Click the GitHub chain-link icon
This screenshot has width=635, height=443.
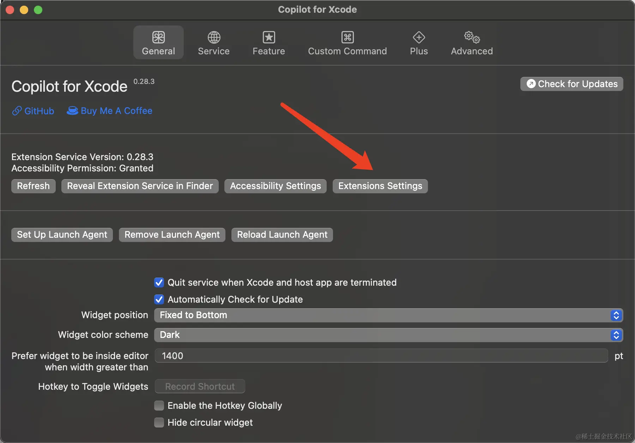tap(17, 111)
